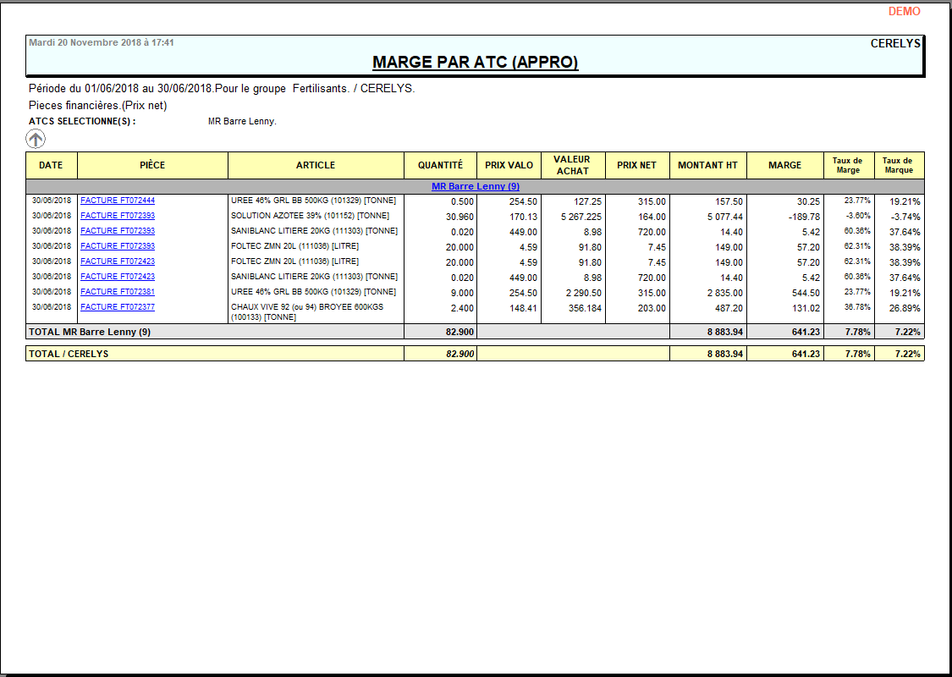The height and width of the screenshot is (677, 952).
Task: Click the ARTICLE column header
Action: [x=316, y=165]
